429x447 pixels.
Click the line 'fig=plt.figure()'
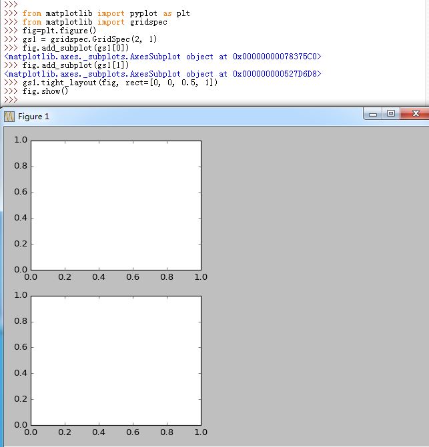click(59, 31)
